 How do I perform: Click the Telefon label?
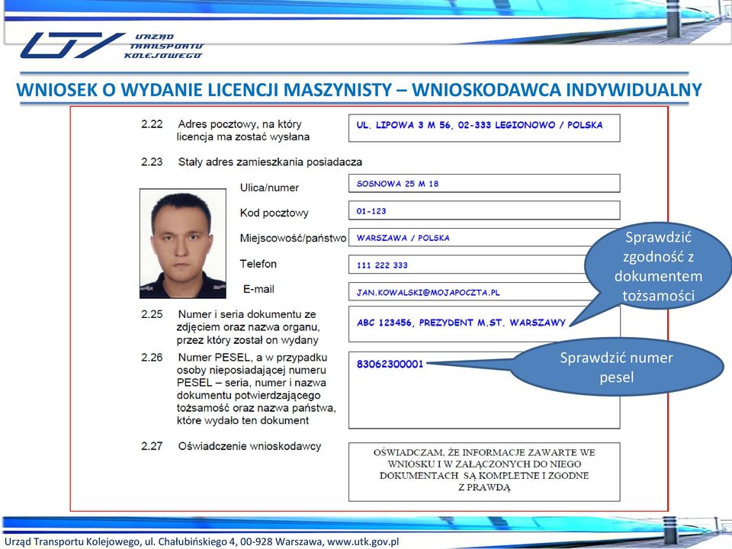258,264
